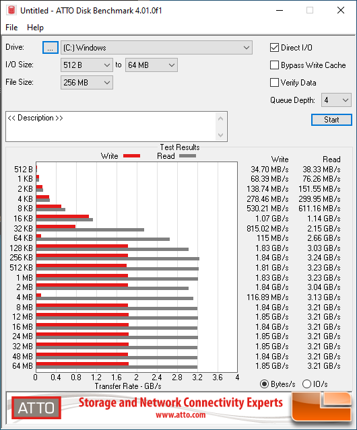Click the ATTO Disk Benchmark title bar icon
This screenshot has height=430, width=357.
11,10
